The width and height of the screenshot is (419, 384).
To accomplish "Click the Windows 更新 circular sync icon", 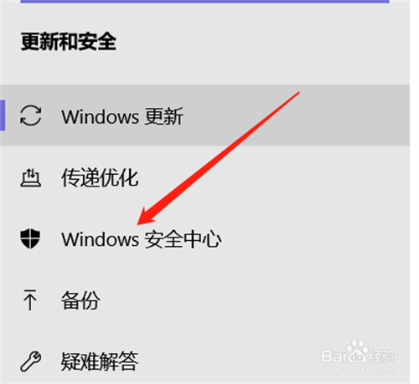I will 31,115.
